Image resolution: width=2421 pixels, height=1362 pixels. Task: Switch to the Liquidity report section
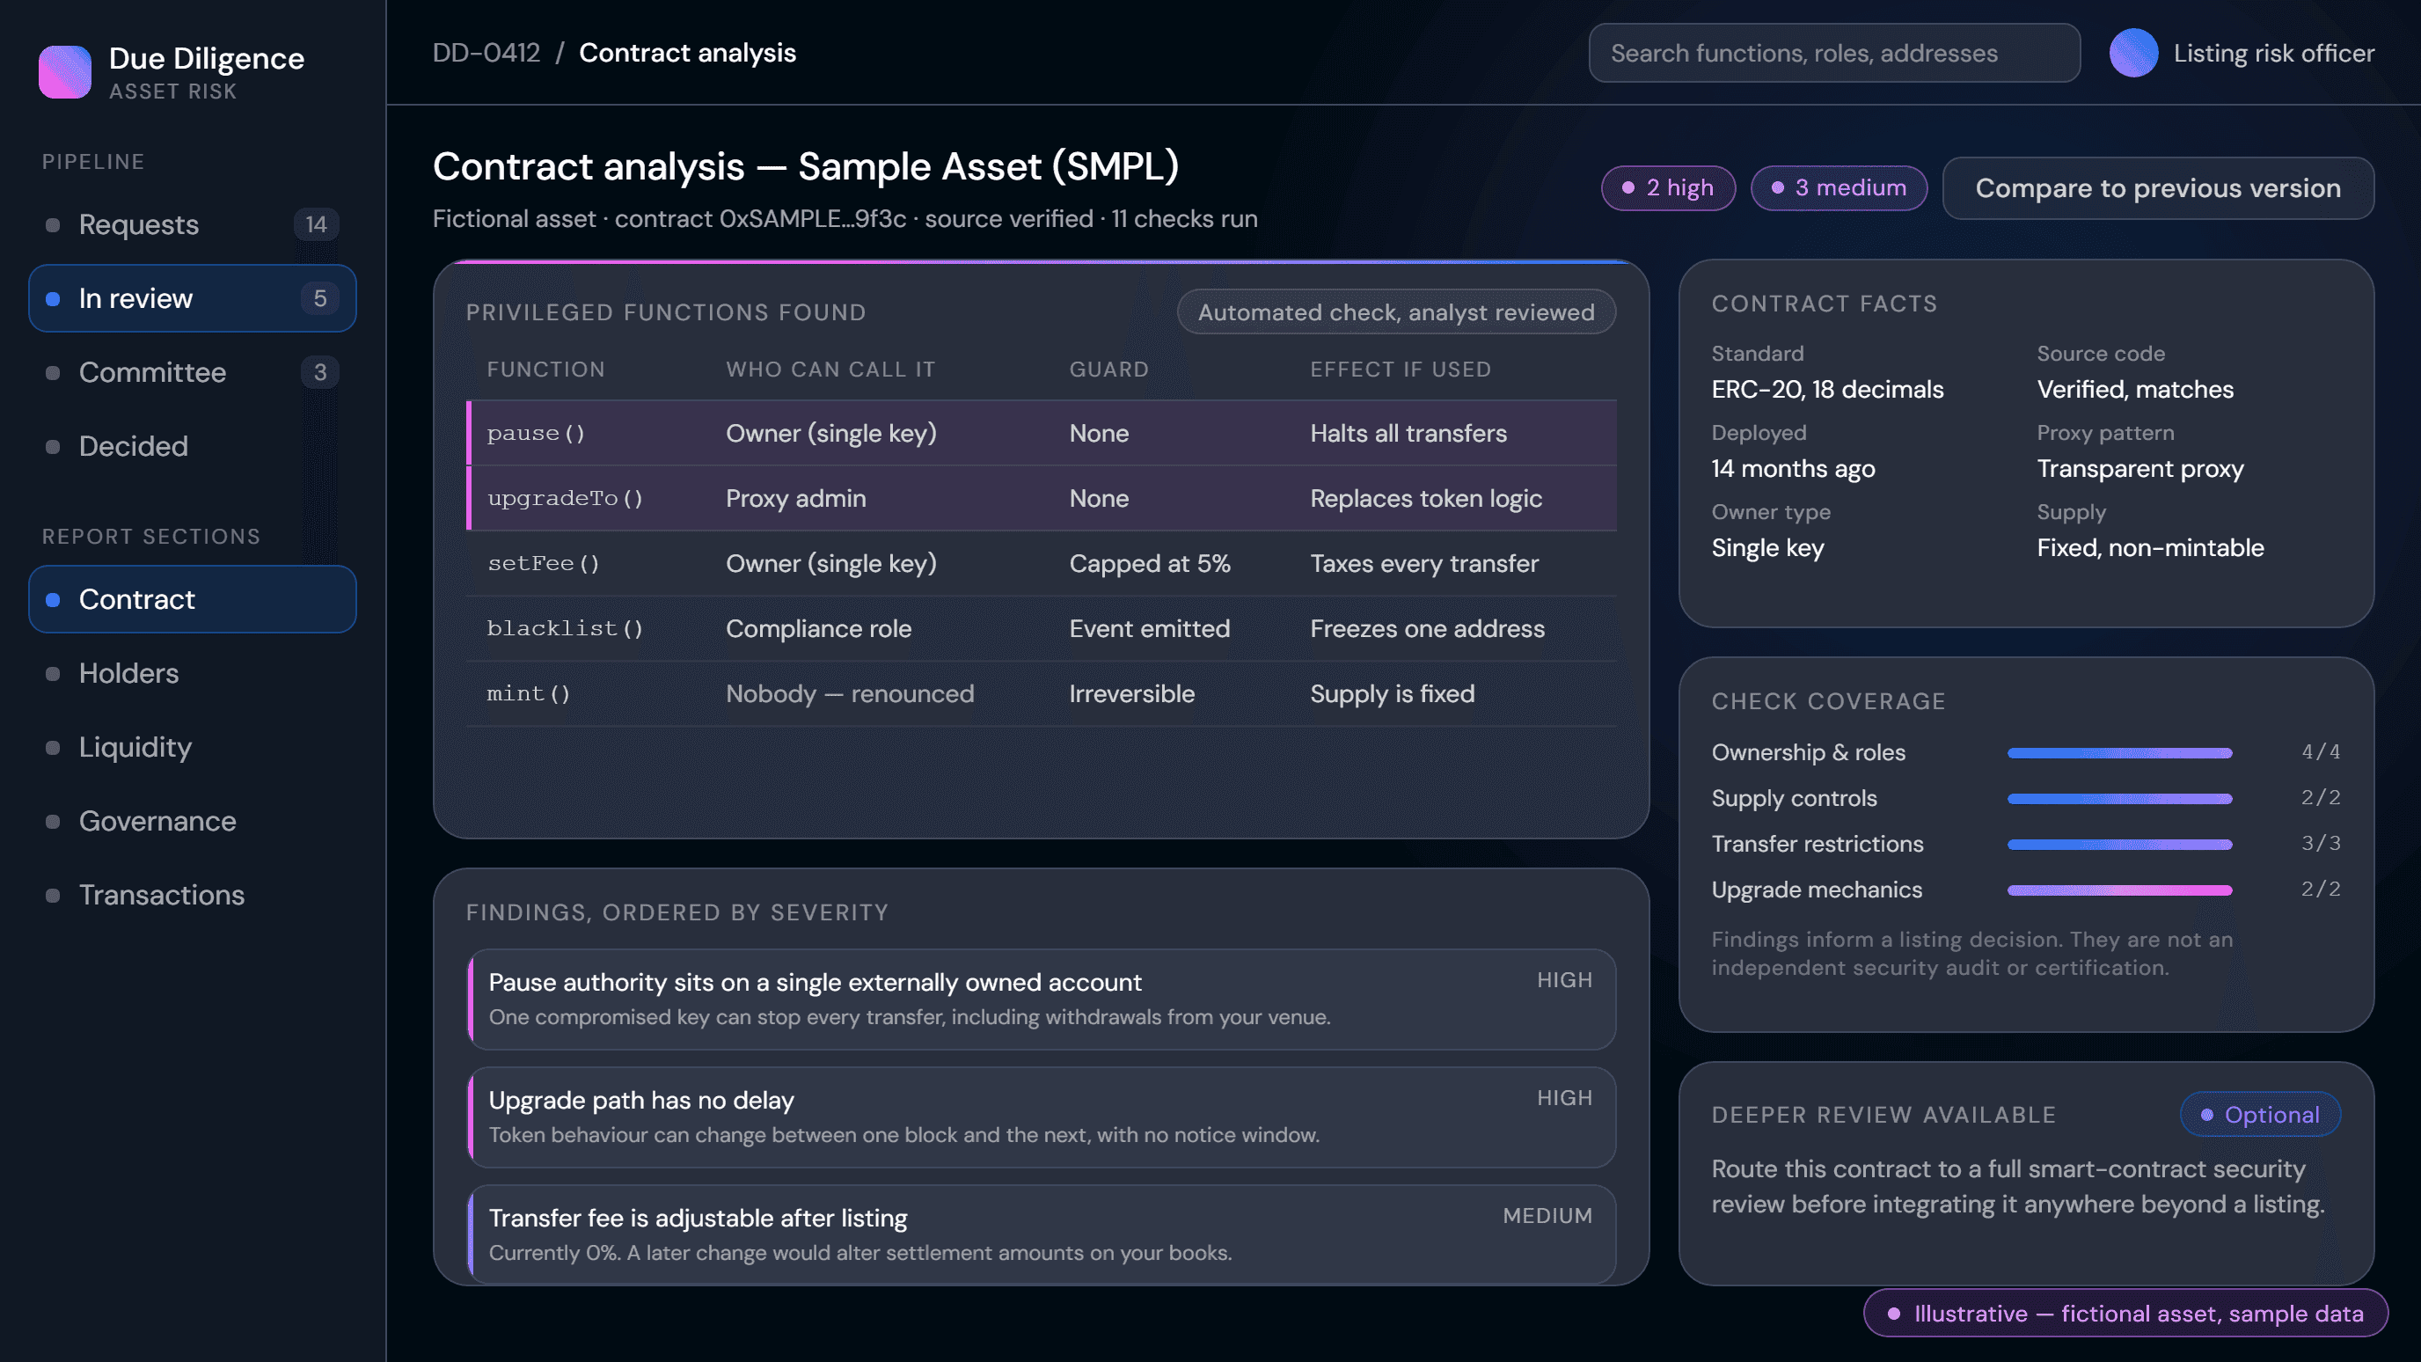click(193, 747)
